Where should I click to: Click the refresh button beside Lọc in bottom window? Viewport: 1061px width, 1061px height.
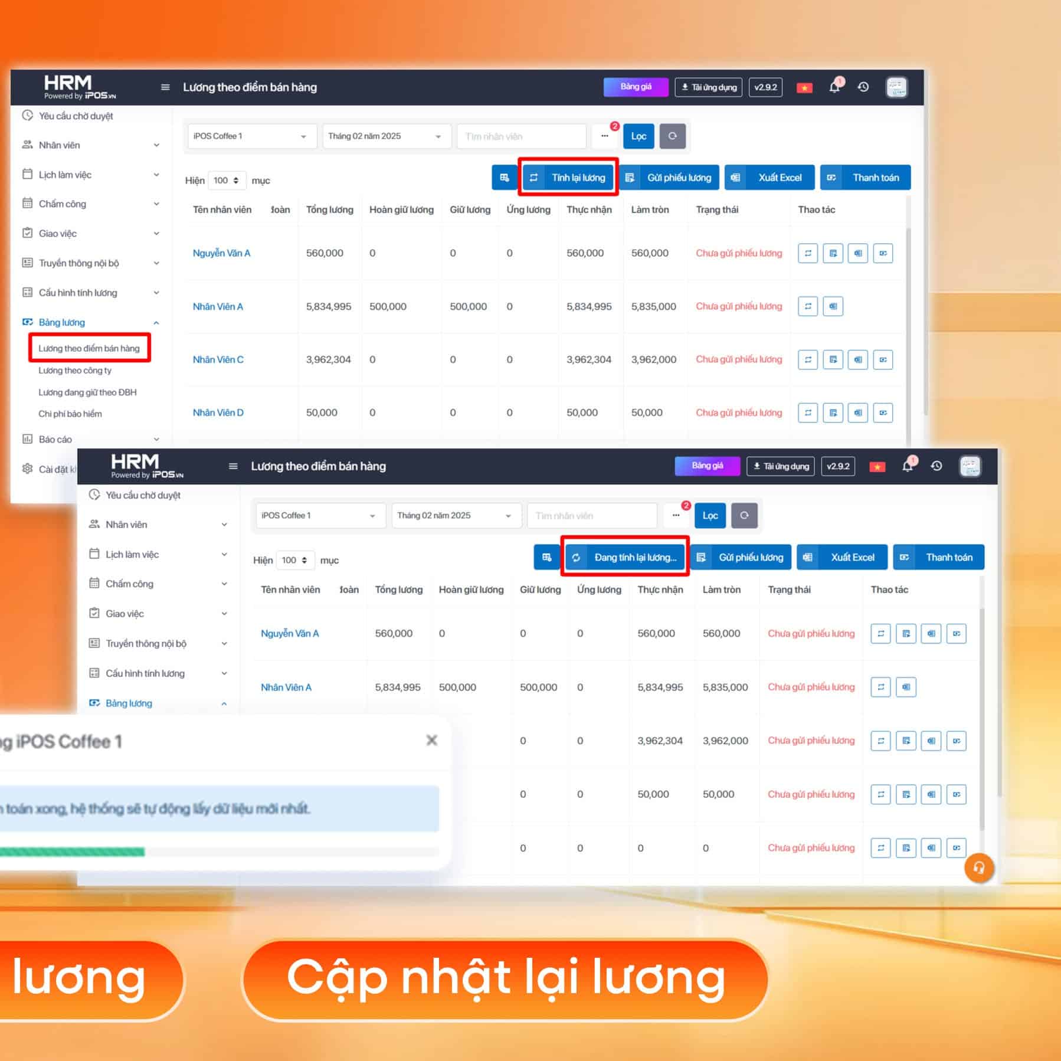pyautogui.click(x=744, y=515)
